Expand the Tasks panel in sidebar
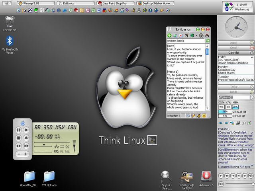 coord(236,87)
